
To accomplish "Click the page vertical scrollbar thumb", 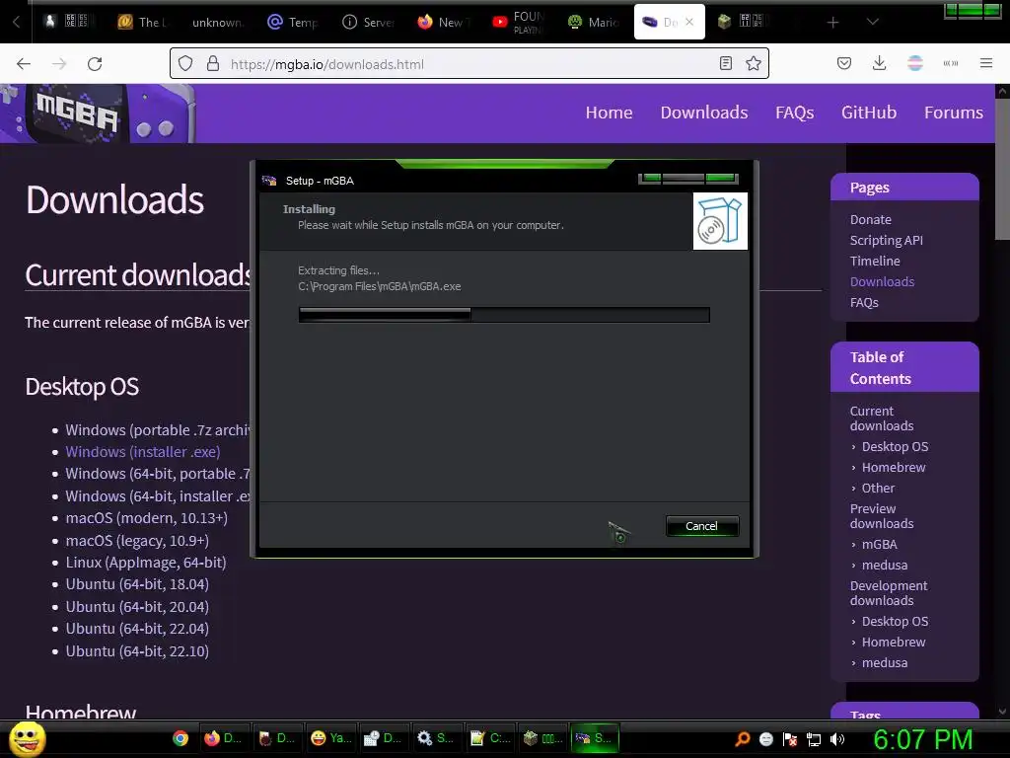I will point(1002,169).
